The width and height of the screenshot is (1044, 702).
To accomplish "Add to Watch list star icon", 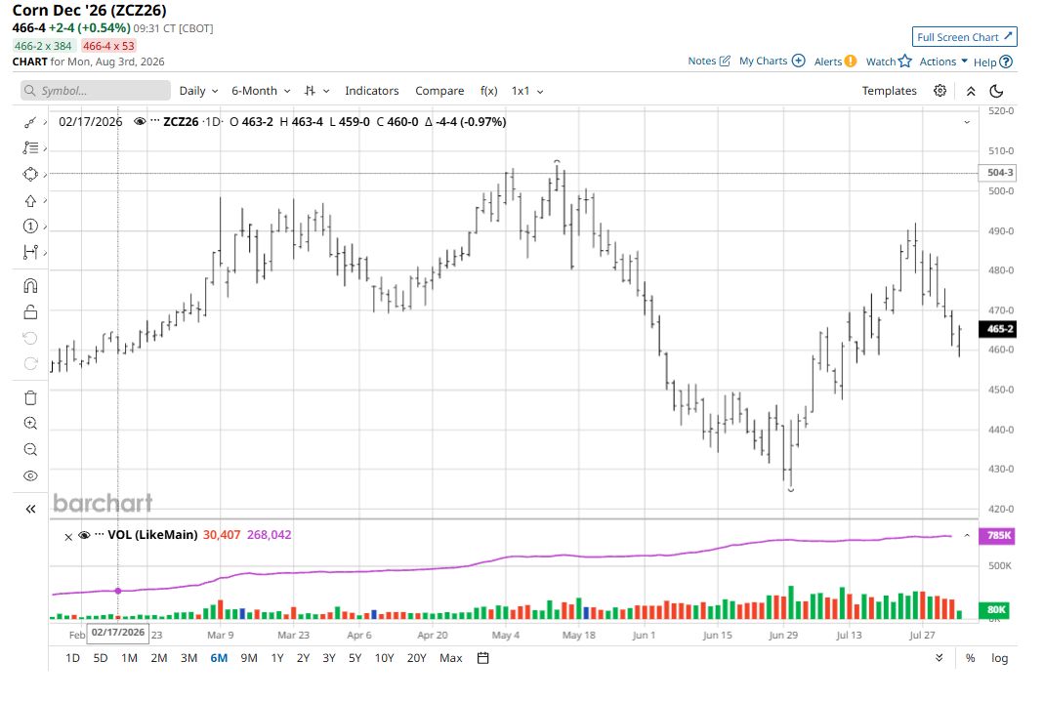I will pyautogui.click(x=904, y=61).
